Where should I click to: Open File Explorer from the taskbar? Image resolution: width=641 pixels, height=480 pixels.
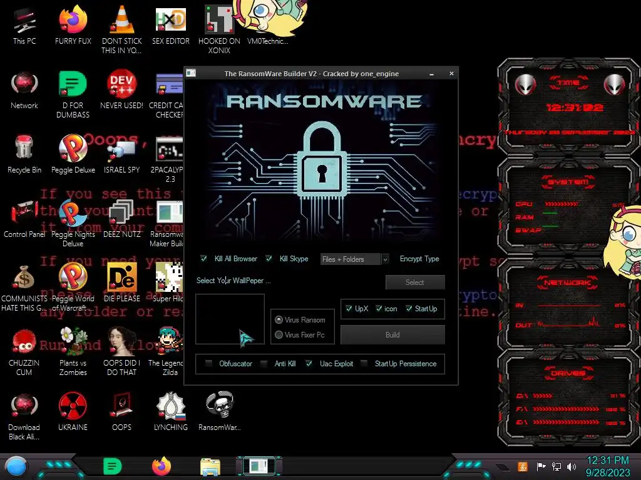(210, 467)
